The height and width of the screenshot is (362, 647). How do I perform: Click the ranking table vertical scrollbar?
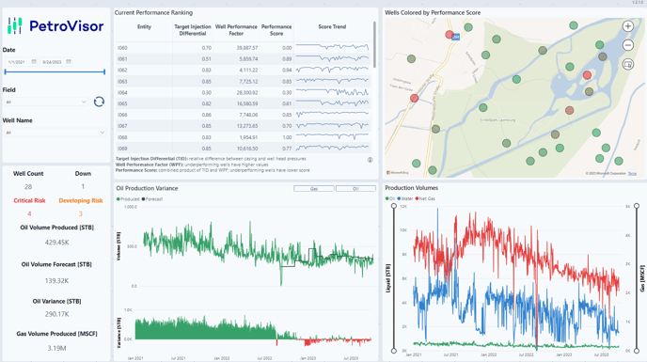pos(374,44)
